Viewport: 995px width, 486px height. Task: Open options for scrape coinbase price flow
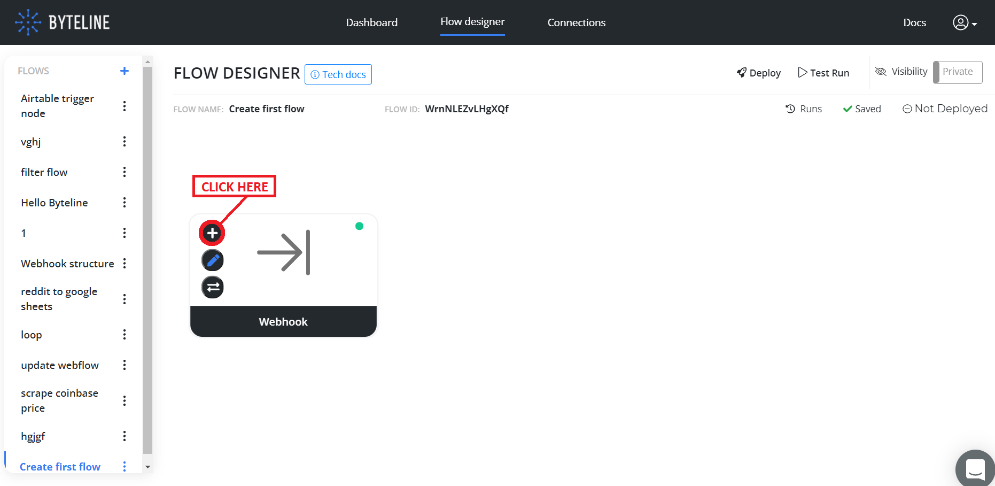pyautogui.click(x=125, y=400)
